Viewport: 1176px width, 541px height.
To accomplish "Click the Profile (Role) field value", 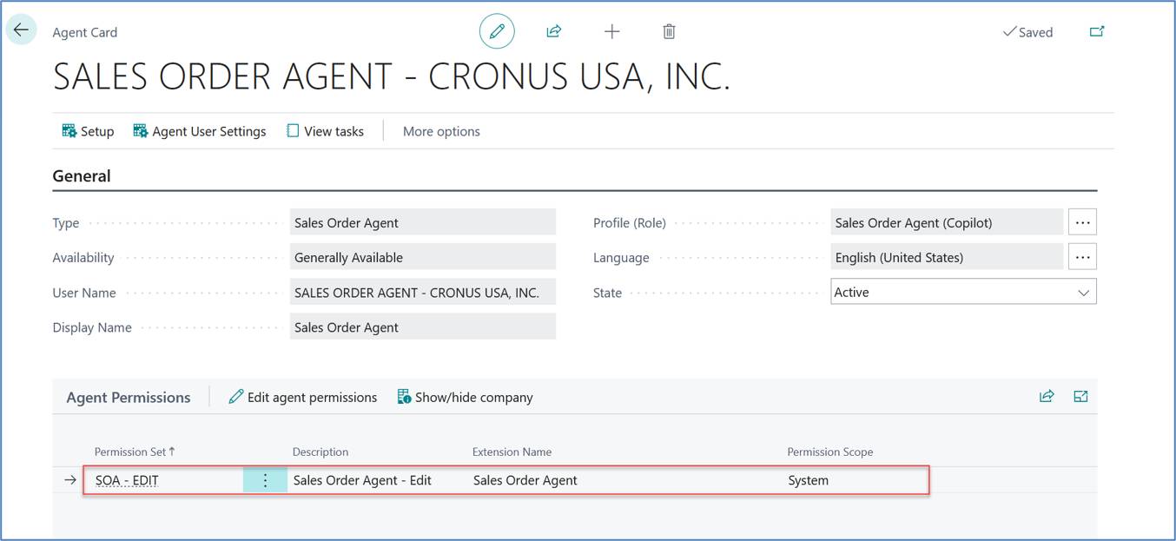I will (x=947, y=222).
